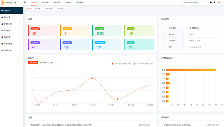Toggle the red 2021/10/25 PV legend marker

[x=113, y=64]
